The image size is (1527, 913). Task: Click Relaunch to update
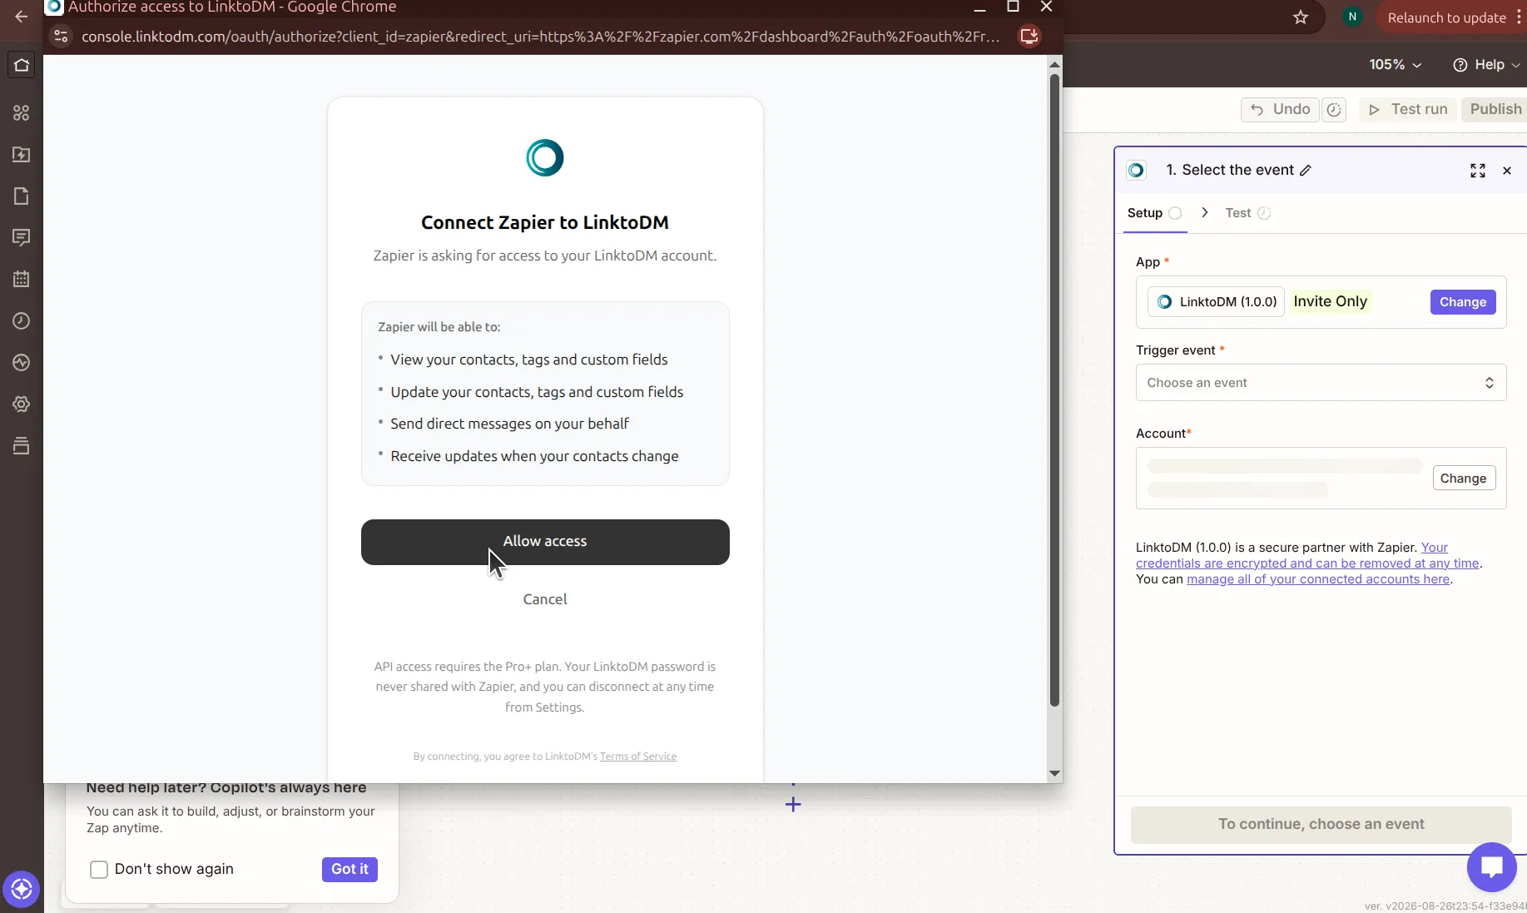pyautogui.click(x=1446, y=17)
